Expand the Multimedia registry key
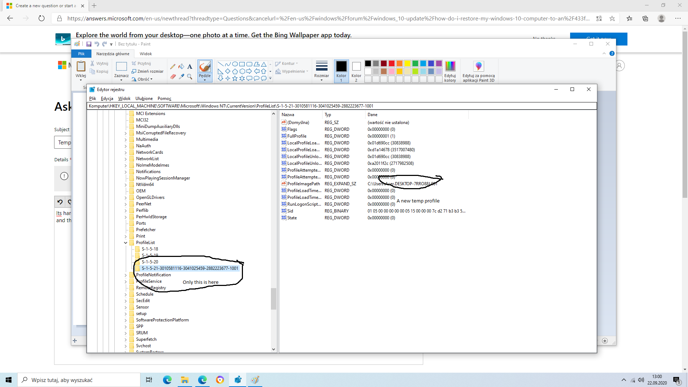The width and height of the screenshot is (688, 387). [126, 139]
